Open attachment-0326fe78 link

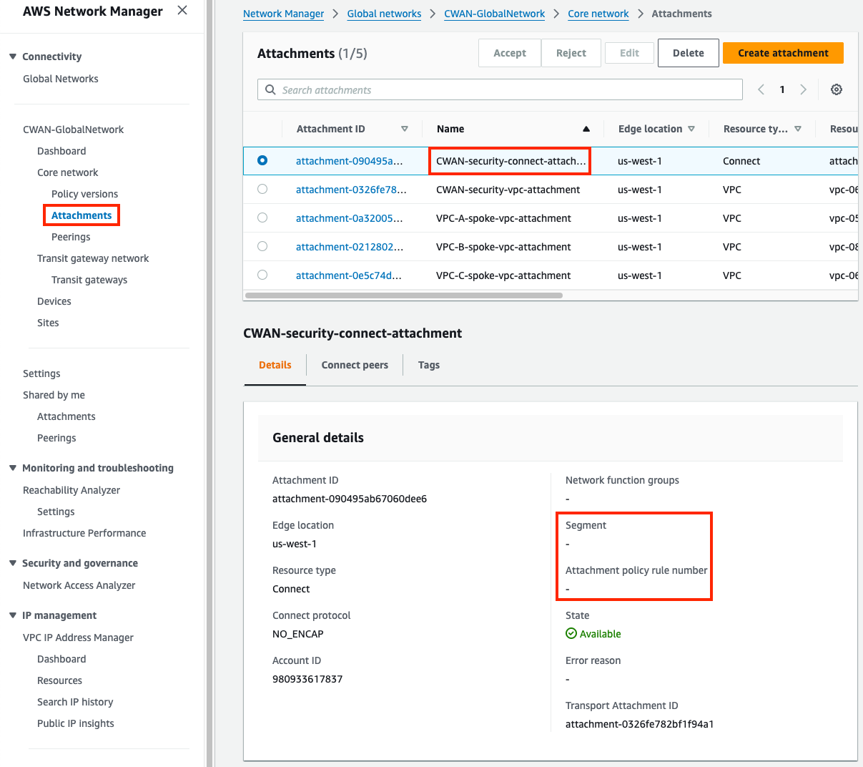point(351,190)
